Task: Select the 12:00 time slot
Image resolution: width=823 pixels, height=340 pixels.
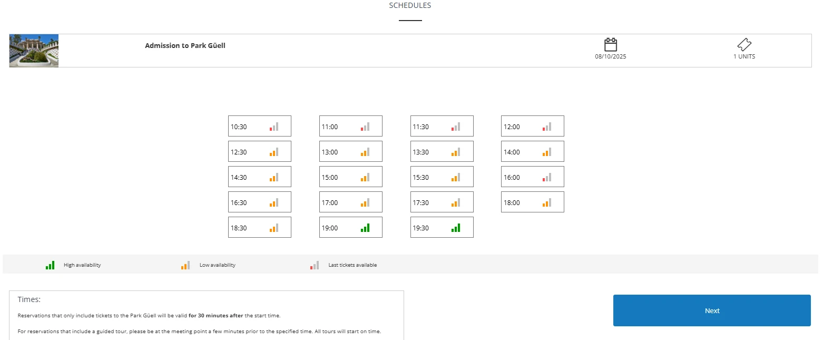Action: tap(532, 127)
